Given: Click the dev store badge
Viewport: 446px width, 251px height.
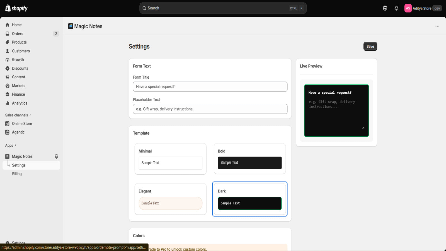Looking at the screenshot, I should 437,8.
